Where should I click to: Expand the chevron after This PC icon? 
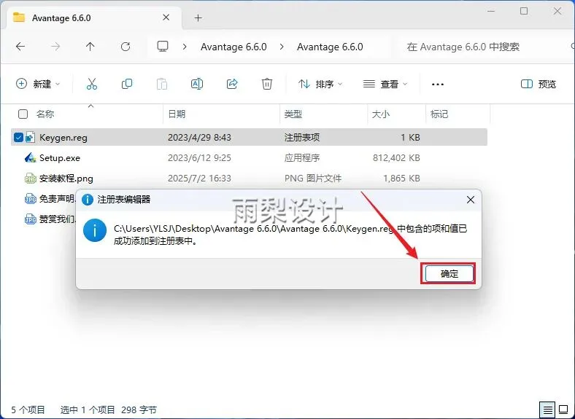pos(185,47)
